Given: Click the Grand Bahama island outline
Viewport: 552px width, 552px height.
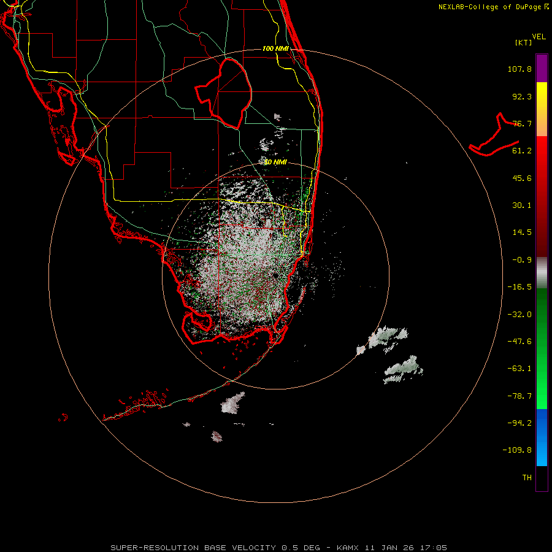Looking at the screenshot, I should [494, 135].
